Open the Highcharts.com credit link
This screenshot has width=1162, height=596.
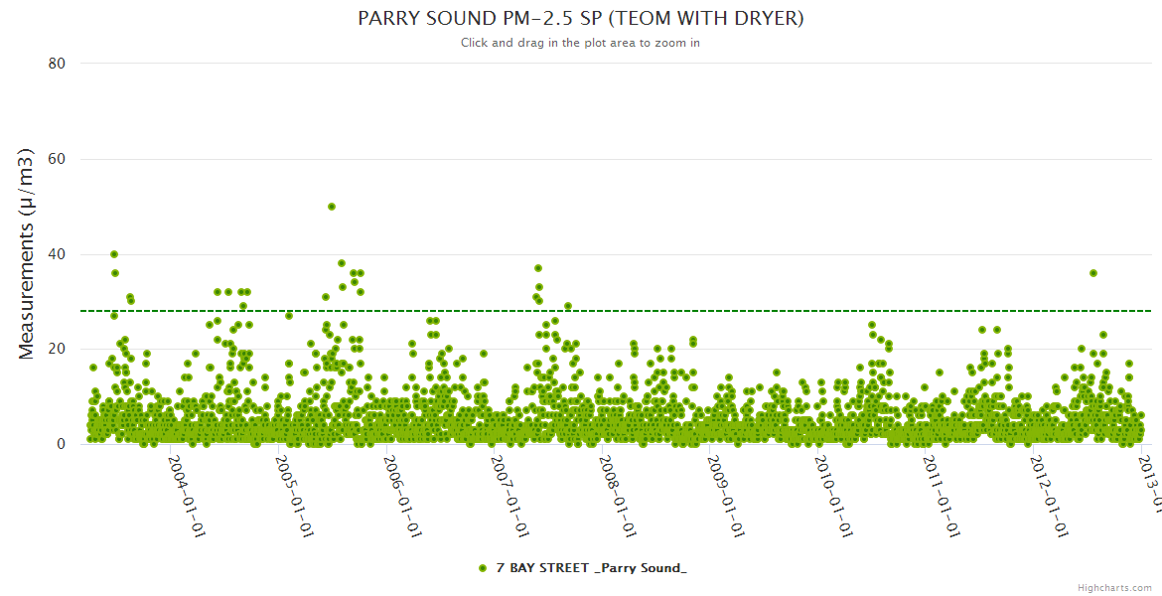coord(1114,587)
